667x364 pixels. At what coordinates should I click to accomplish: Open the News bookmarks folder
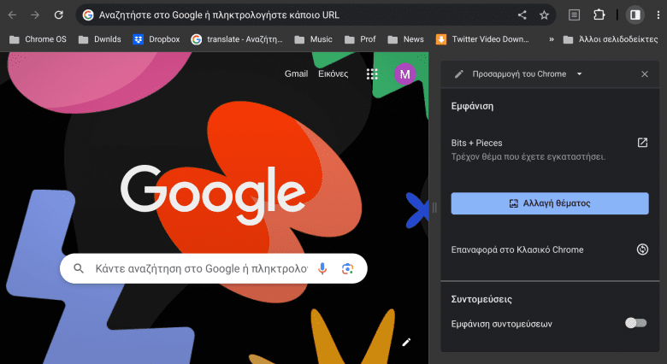click(x=405, y=39)
